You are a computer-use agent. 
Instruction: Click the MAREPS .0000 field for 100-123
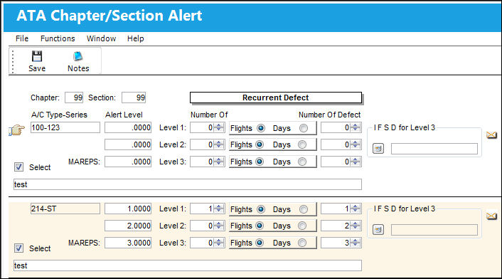click(128, 162)
